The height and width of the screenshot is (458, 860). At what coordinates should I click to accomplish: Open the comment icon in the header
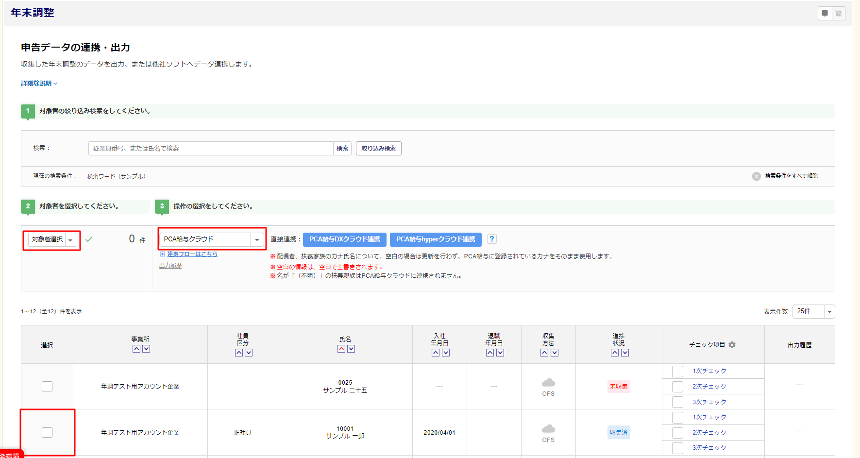tap(825, 13)
